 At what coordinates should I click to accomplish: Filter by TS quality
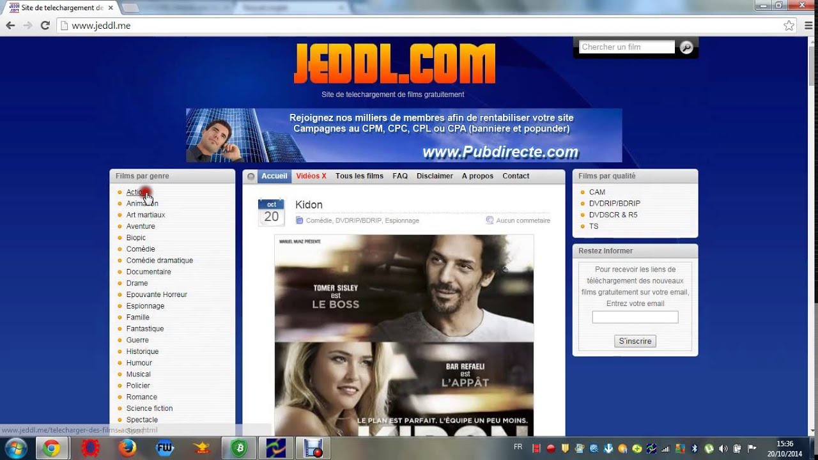point(594,226)
